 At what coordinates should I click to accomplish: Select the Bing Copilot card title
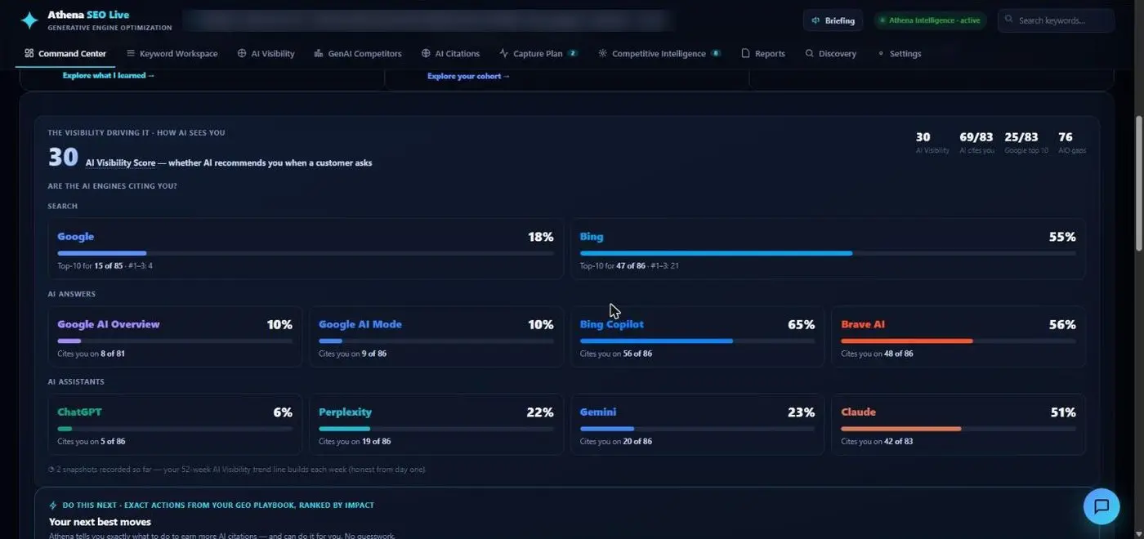click(x=612, y=324)
